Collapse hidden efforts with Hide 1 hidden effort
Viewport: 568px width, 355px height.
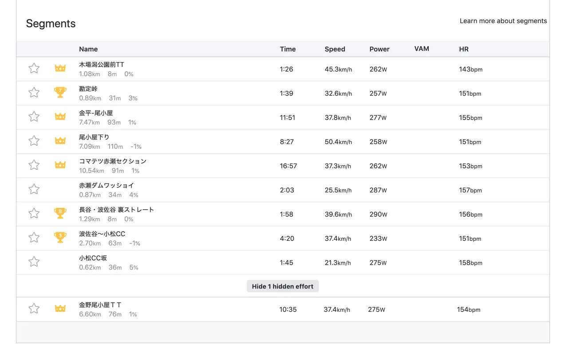(x=283, y=286)
